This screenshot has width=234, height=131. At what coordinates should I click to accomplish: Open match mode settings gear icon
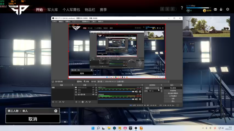[x=56, y=111]
